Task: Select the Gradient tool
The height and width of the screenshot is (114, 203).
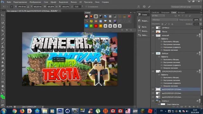Action: point(3,58)
